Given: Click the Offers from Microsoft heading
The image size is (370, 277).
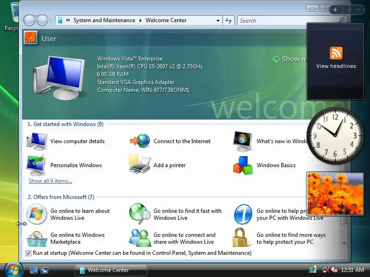Looking at the screenshot, I should [x=61, y=197].
